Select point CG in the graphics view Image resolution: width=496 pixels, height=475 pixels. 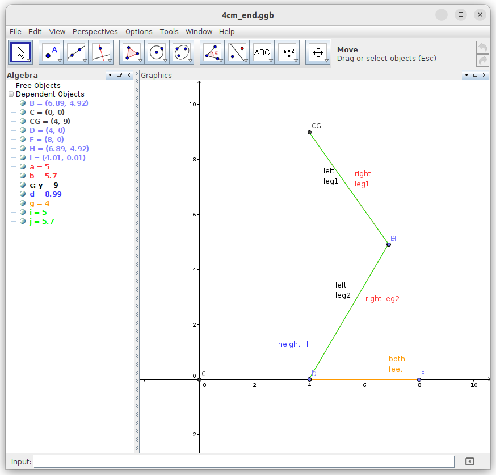pos(309,132)
